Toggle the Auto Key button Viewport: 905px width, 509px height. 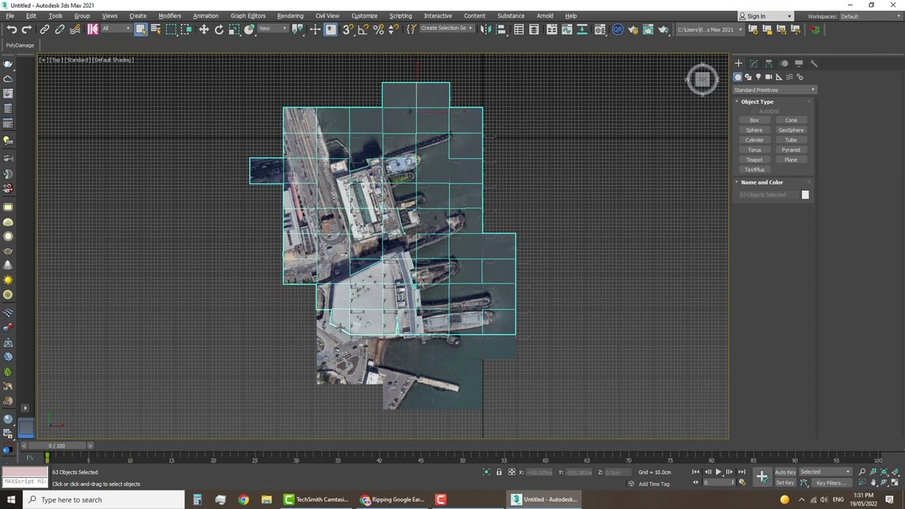[x=785, y=472]
